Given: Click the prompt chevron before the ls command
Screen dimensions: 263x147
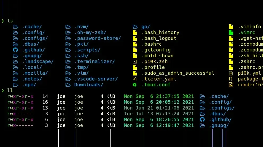Looking at the screenshot, I should click(3, 21).
